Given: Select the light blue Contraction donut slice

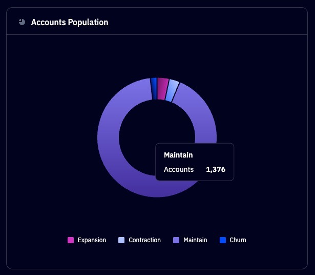Looking at the screenshot, I should (172, 91).
